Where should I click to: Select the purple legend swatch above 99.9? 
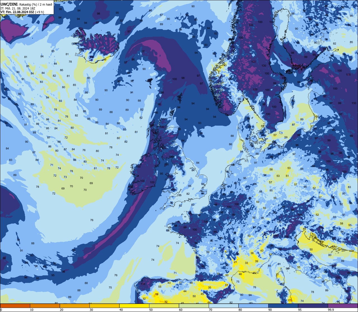343,306
